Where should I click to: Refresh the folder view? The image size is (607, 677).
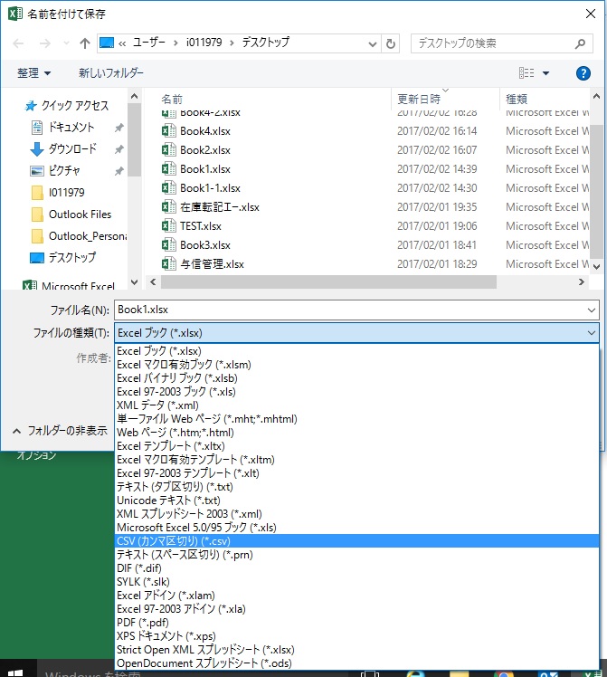(391, 43)
